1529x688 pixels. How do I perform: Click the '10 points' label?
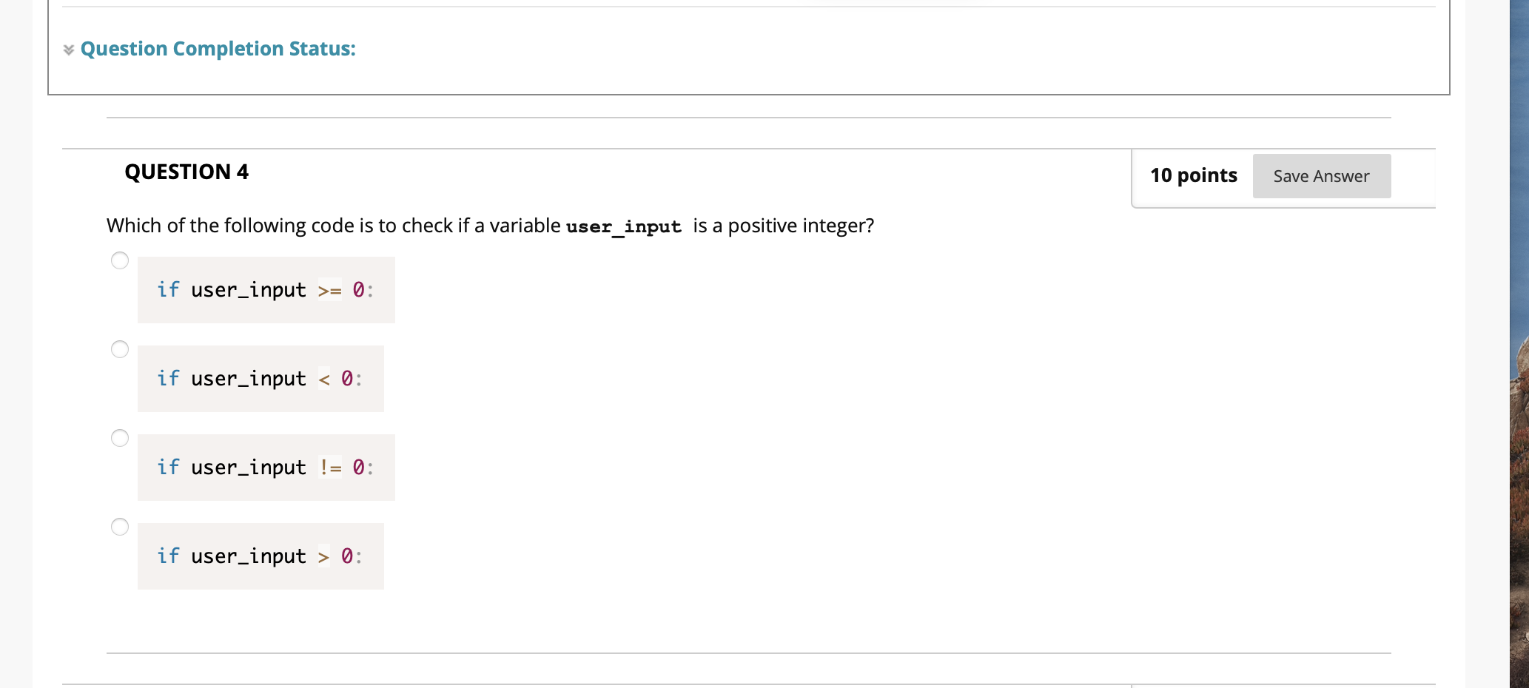point(1192,175)
